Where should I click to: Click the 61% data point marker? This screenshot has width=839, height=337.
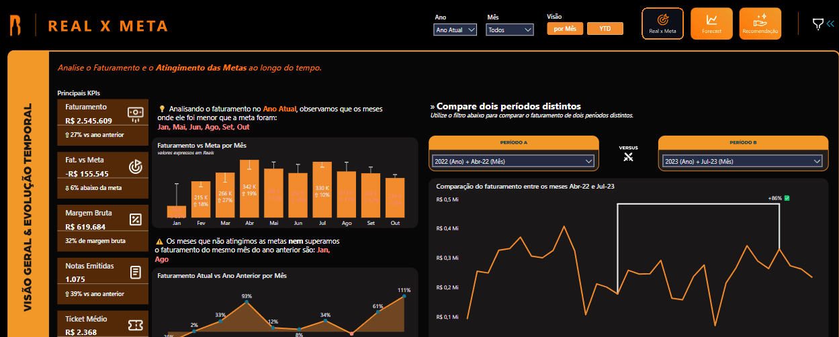[378, 311]
